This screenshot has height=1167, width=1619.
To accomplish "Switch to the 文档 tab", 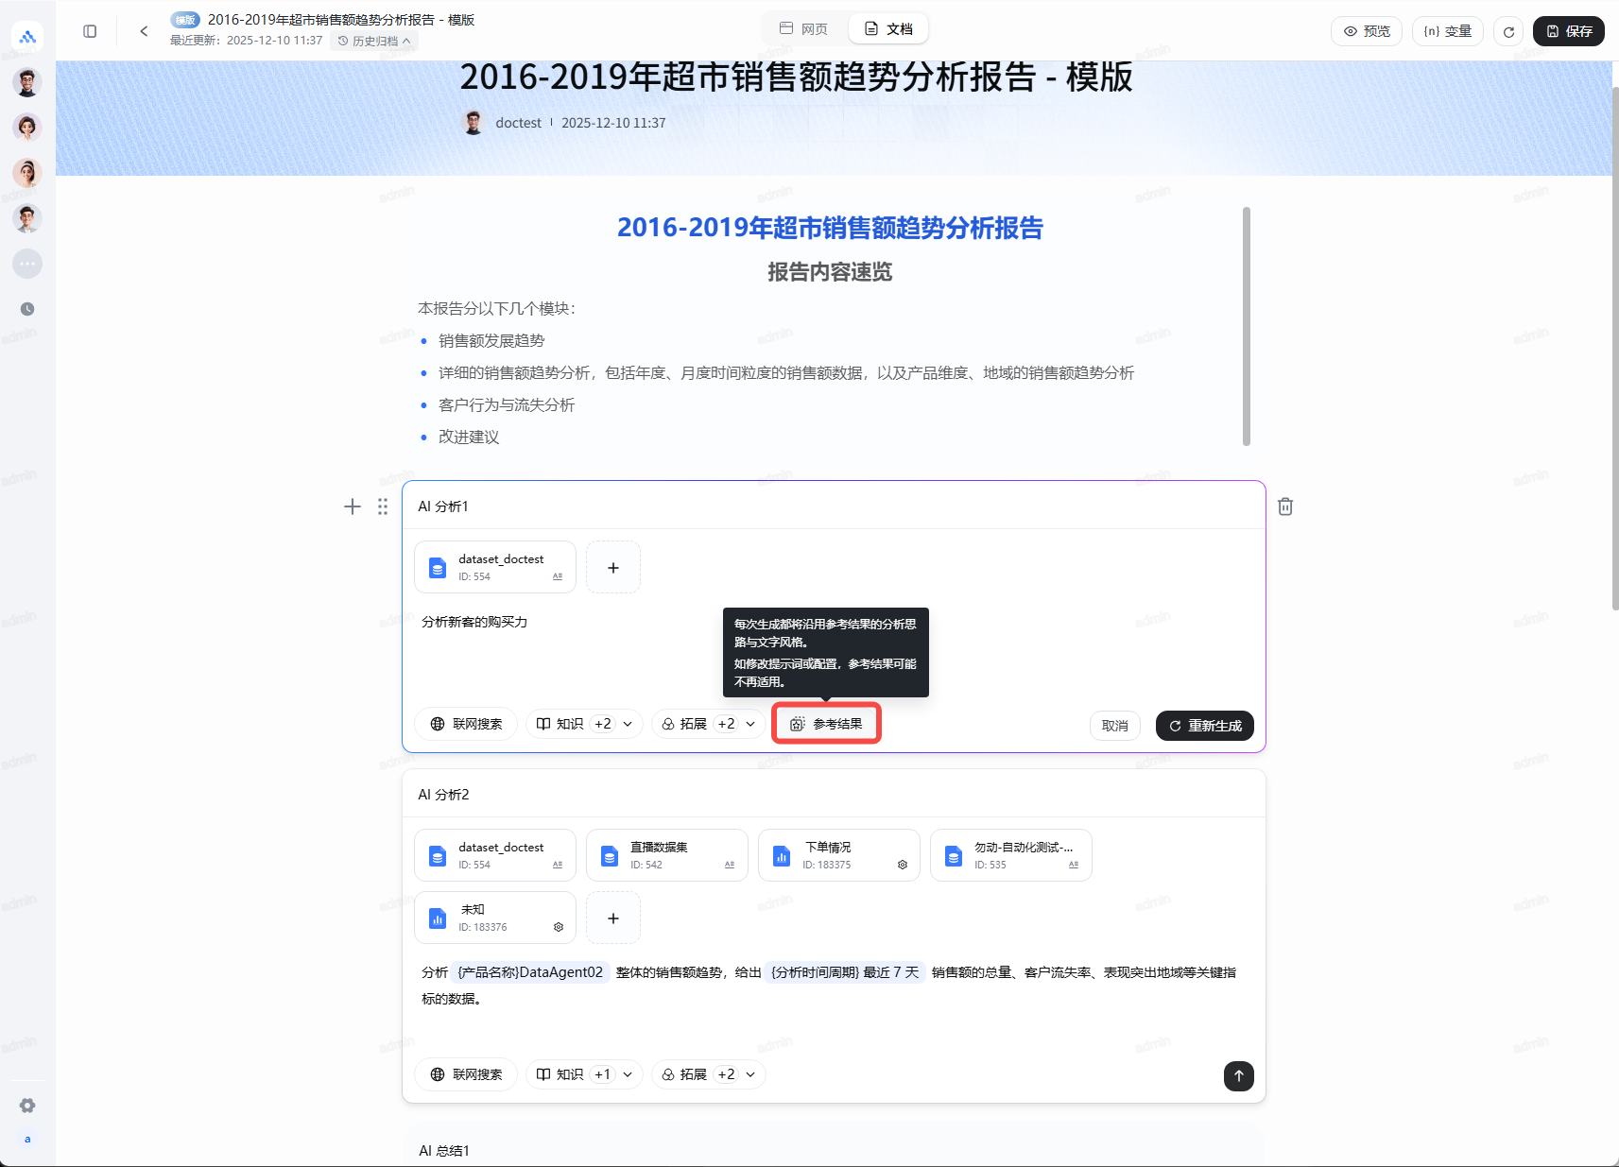I will (x=888, y=29).
